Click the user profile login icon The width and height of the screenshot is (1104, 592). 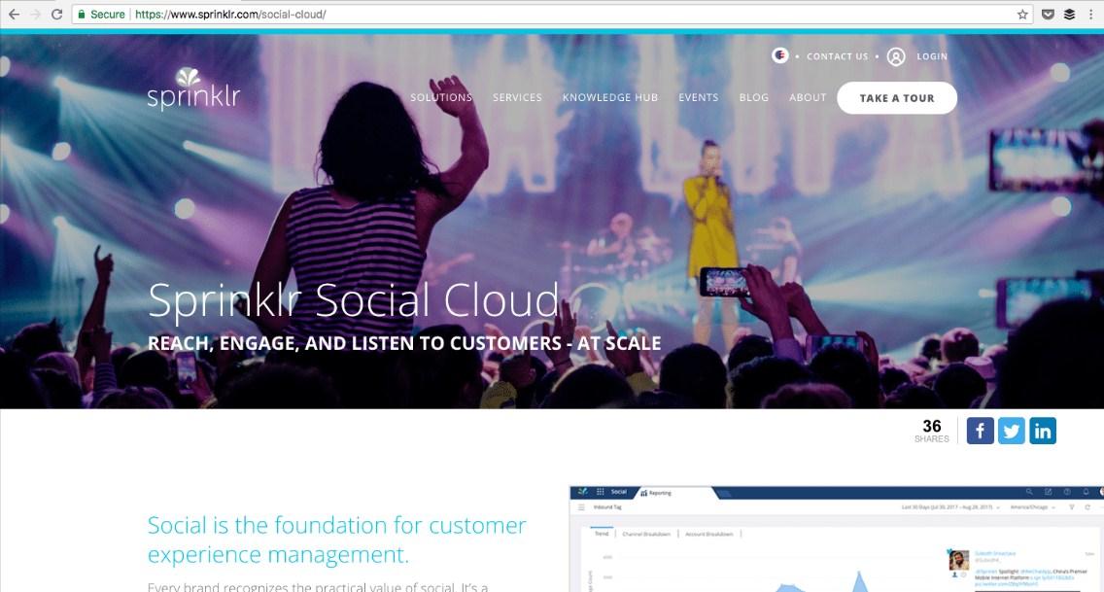[896, 56]
